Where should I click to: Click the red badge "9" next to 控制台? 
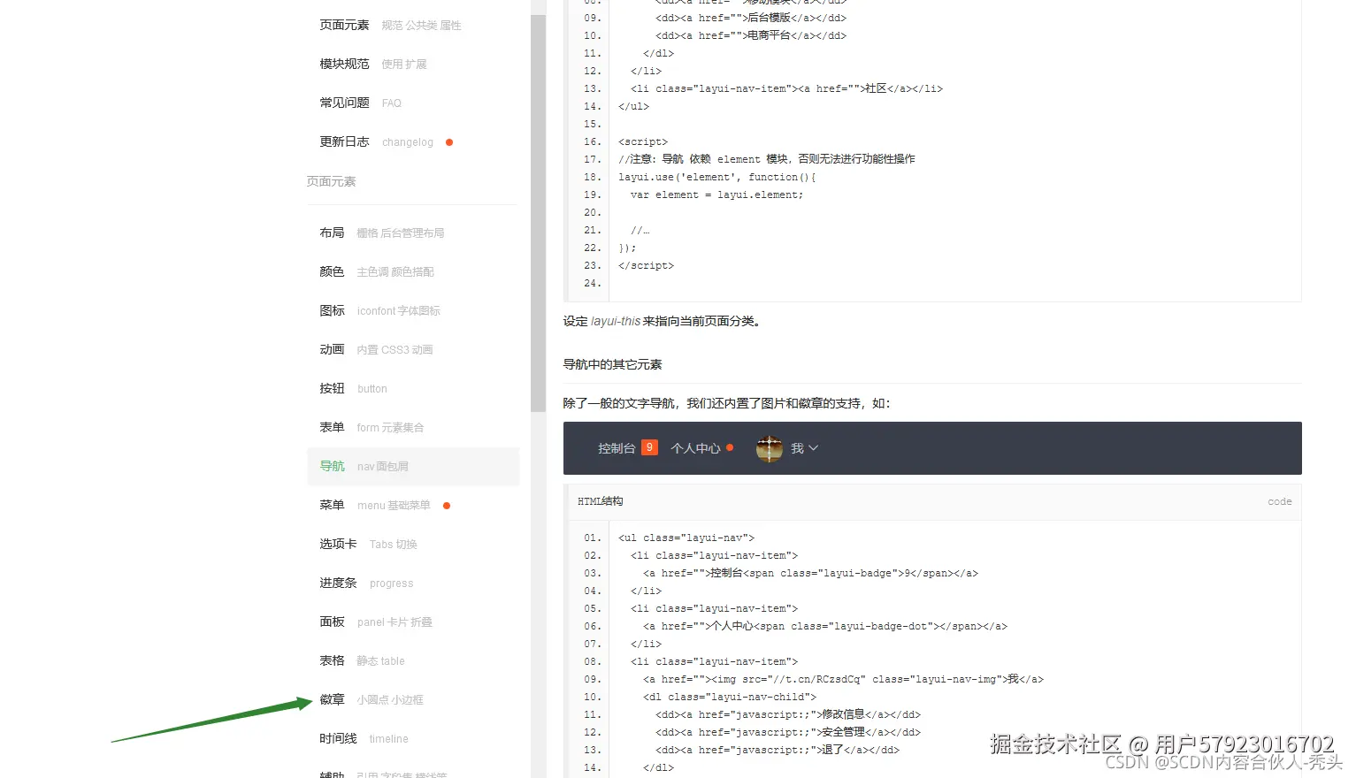click(650, 447)
